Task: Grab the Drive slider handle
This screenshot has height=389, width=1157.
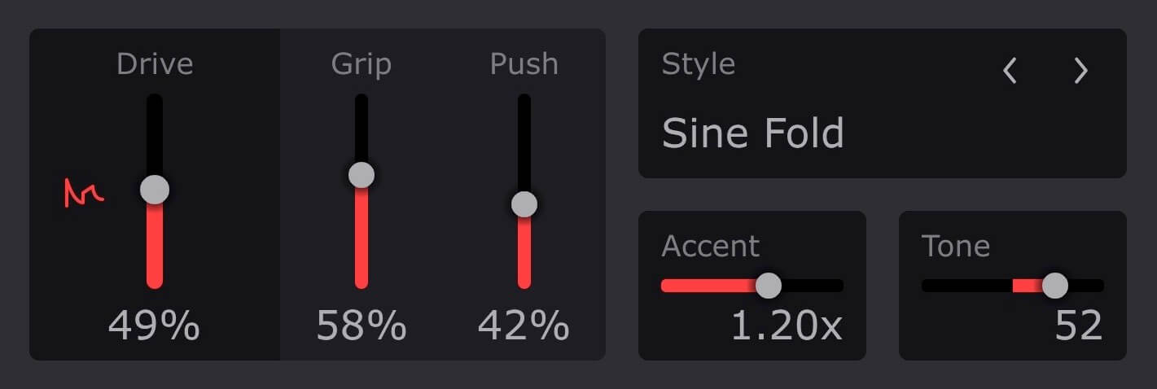Action: [155, 190]
